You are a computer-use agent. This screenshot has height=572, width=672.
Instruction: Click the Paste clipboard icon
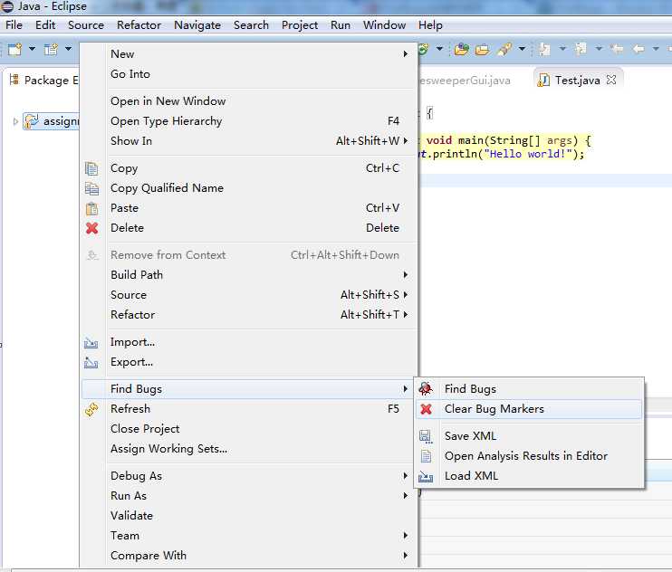91,208
